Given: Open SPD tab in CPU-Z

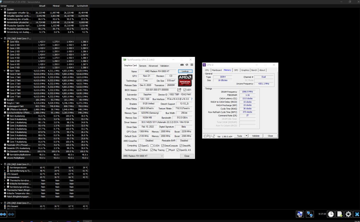Looking at the screenshot, I should tap(236, 70).
